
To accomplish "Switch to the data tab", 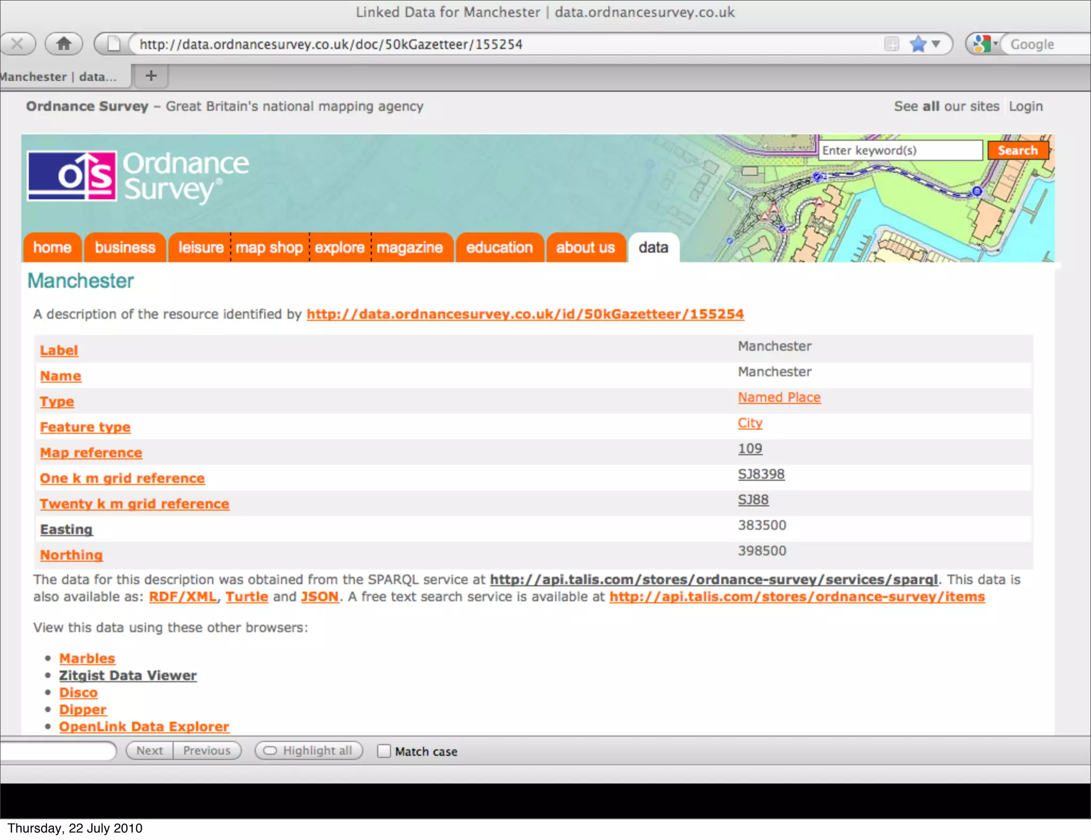I will tap(653, 247).
